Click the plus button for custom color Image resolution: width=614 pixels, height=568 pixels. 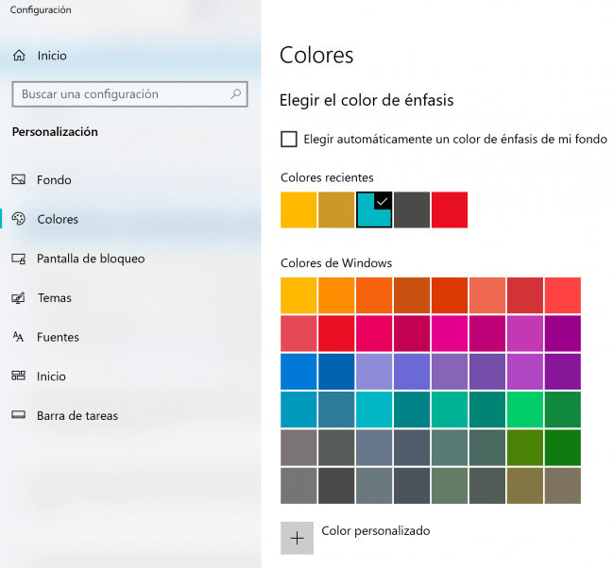[x=297, y=538]
